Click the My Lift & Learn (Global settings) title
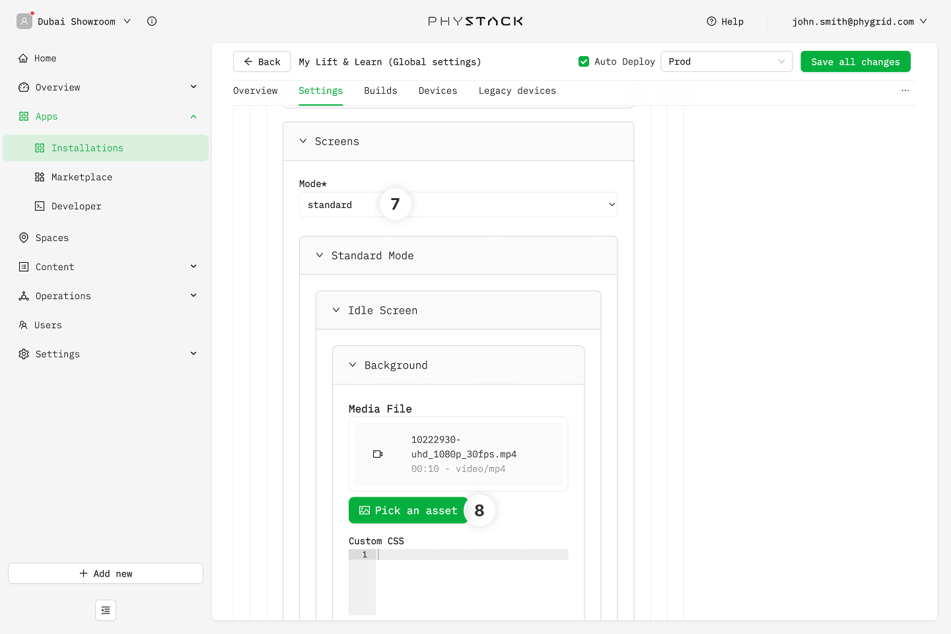 pos(390,61)
